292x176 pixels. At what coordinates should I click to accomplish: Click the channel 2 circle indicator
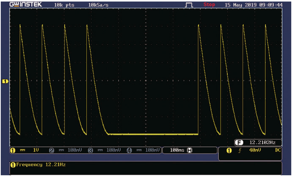coord(51,151)
